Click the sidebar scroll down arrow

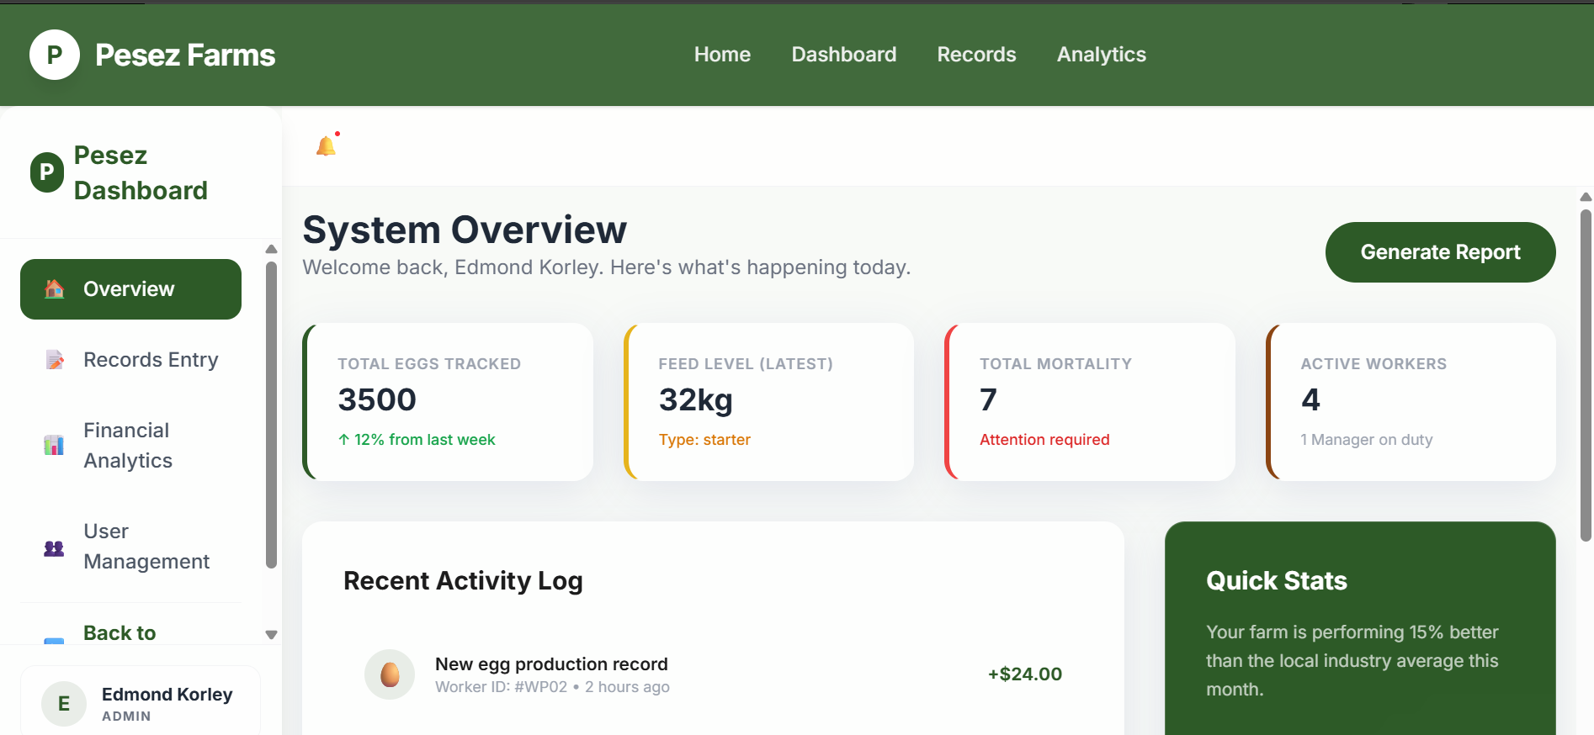pos(271,635)
